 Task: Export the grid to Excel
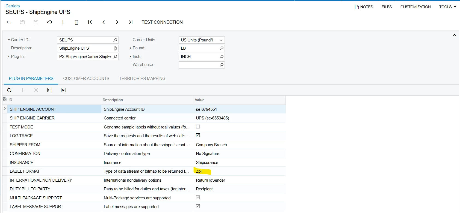click(x=63, y=90)
